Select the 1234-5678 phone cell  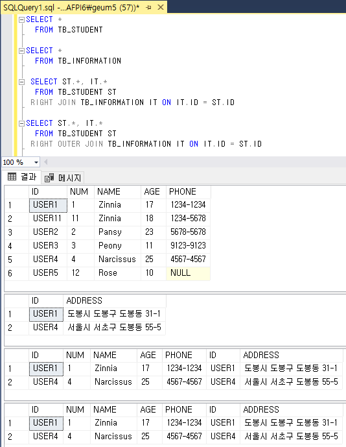[189, 219]
